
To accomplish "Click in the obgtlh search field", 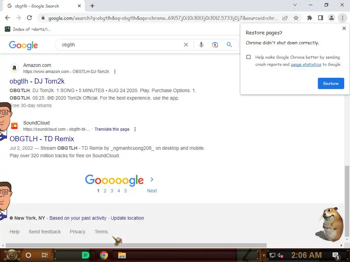I will pyautogui.click(x=121, y=45).
